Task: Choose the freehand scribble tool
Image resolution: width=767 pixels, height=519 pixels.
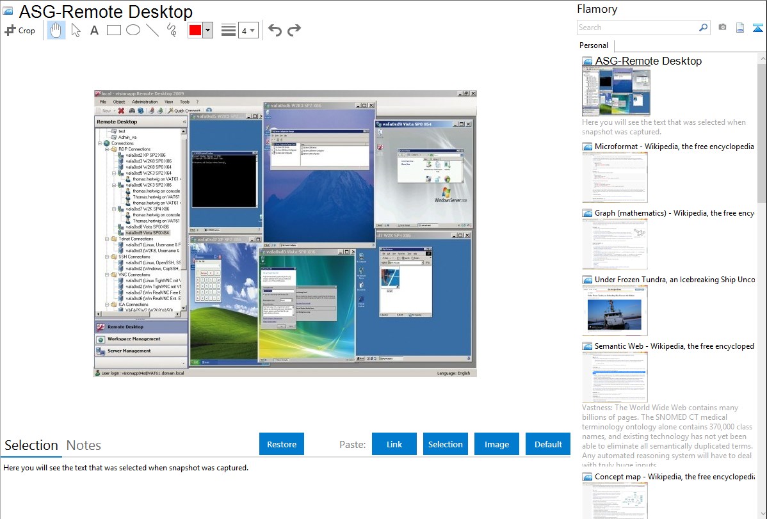Action: (172, 30)
